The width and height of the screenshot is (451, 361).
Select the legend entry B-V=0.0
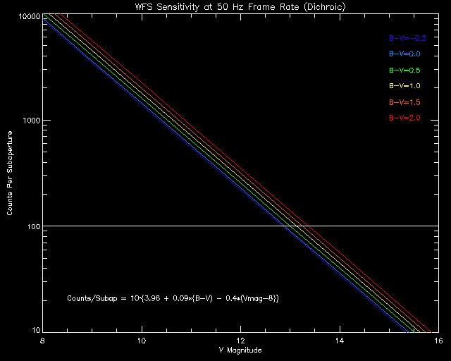(404, 54)
